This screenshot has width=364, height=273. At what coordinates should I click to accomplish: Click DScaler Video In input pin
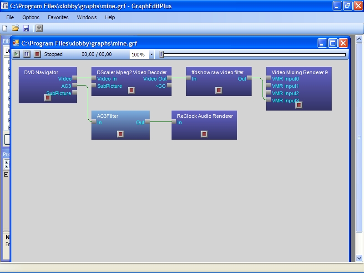point(94,78)
